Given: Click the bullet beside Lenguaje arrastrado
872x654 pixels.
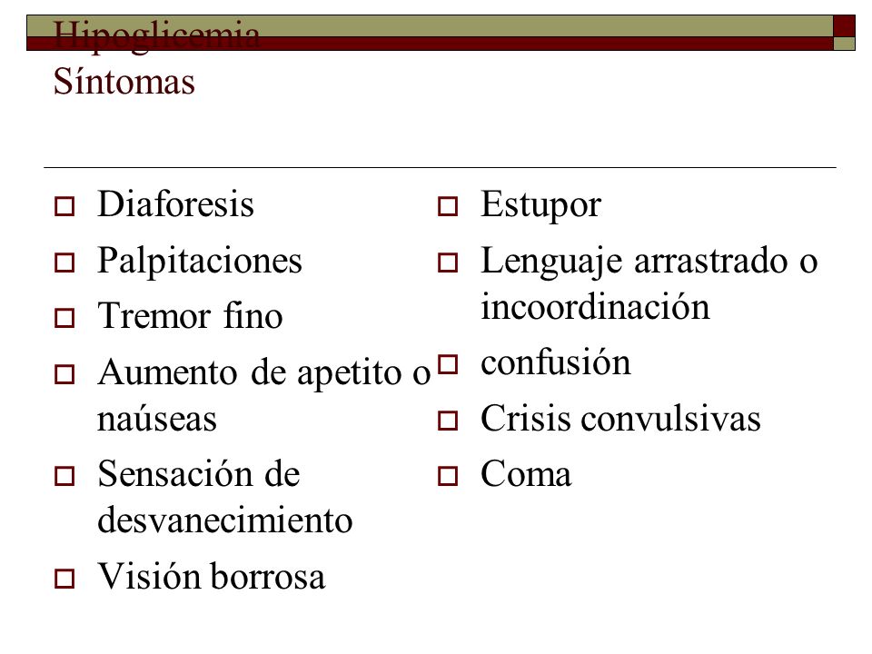Looking at the screenshot, I should point(448,263).
